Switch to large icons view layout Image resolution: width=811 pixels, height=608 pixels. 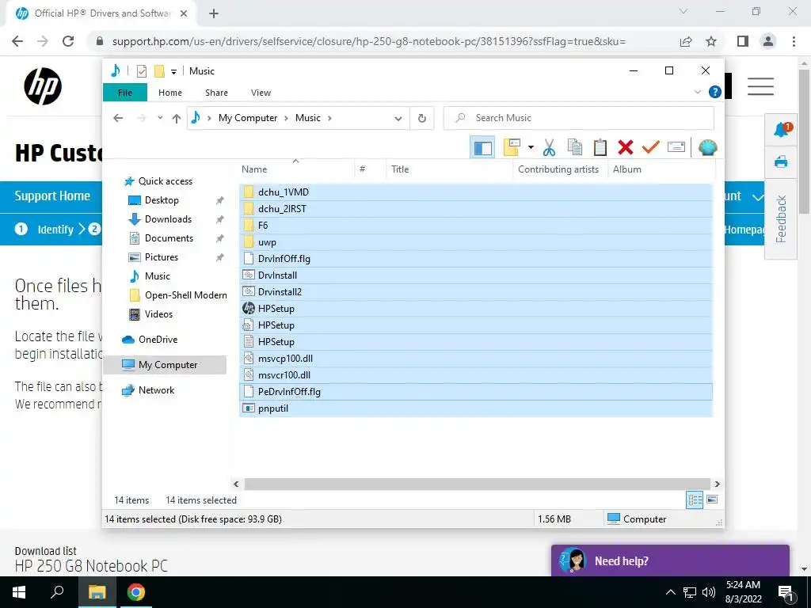pos(712,500)
